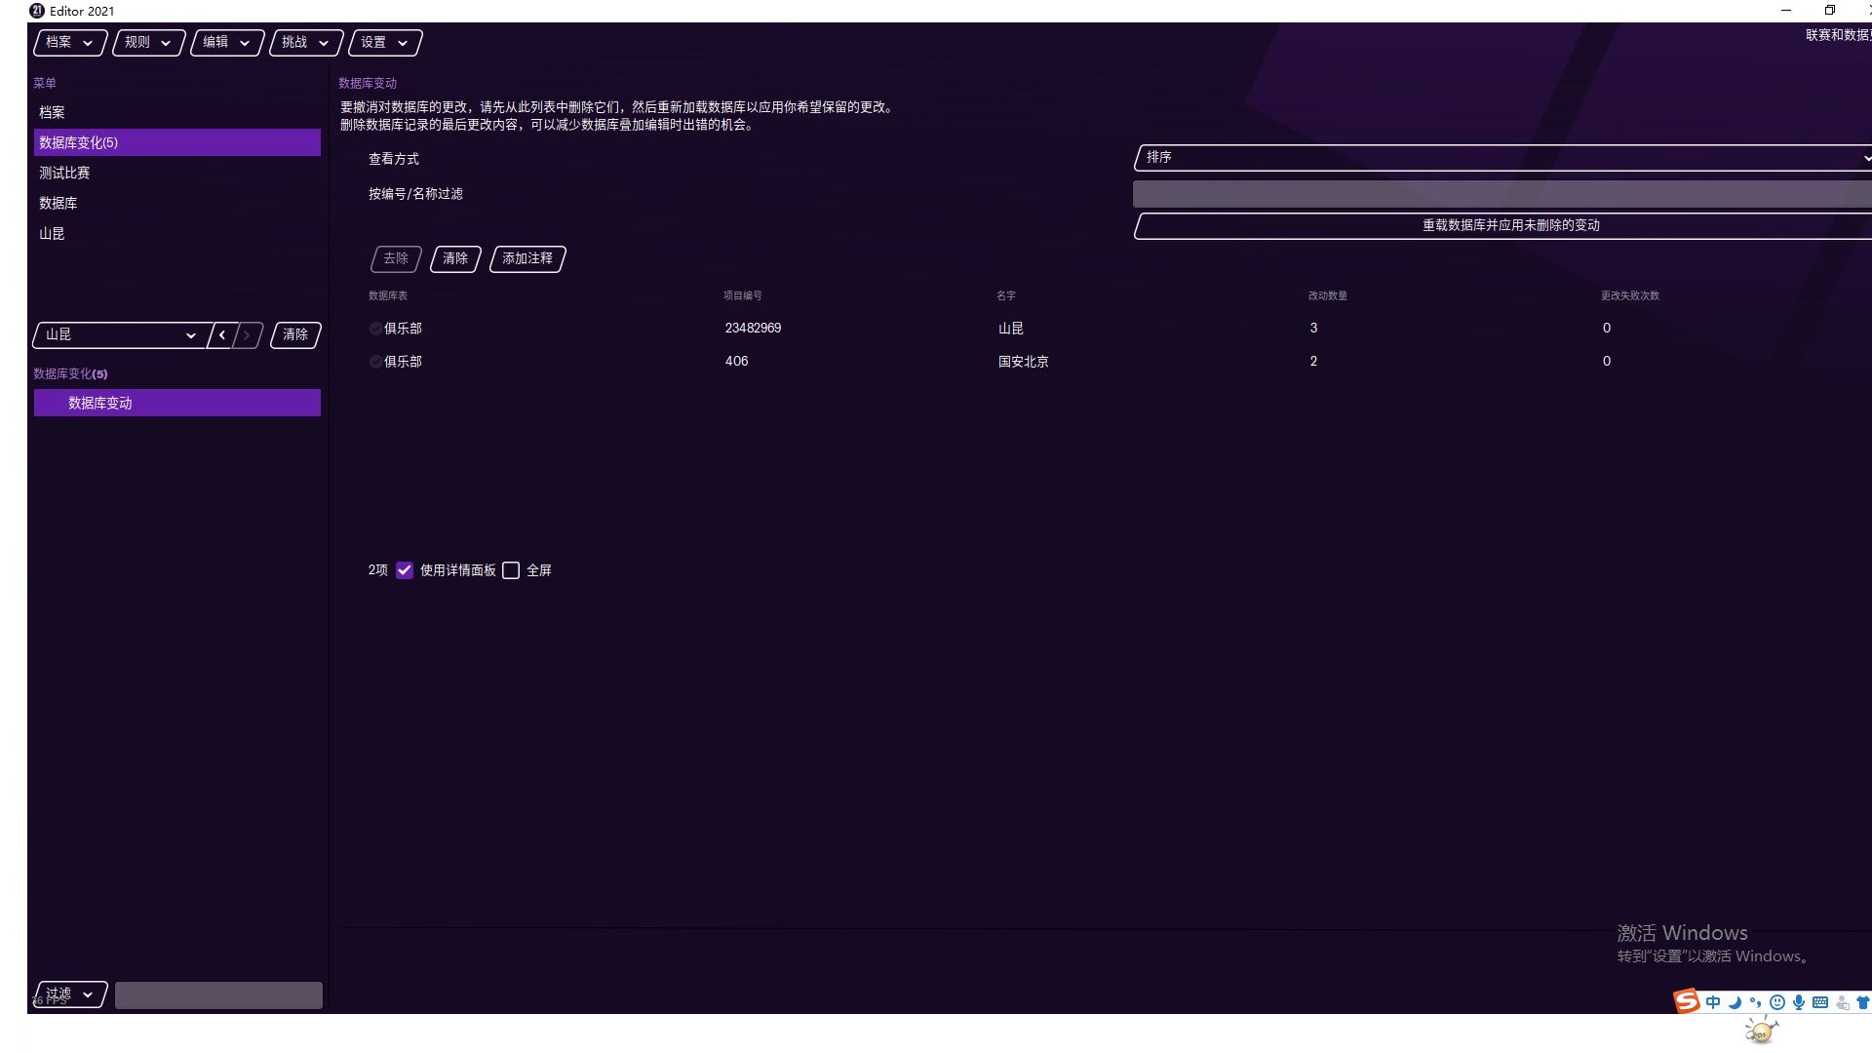This screenshot has height=1053, width=1872.
Task: Click the back arrow beside 山昆 selector
Action: 222,335
